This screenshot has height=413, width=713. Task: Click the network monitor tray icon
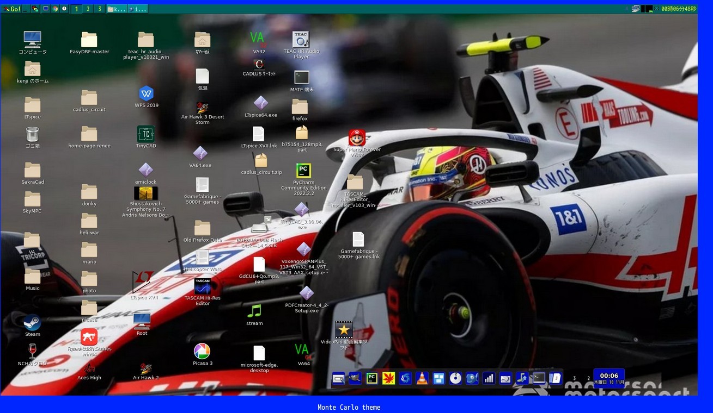(636, 9)
